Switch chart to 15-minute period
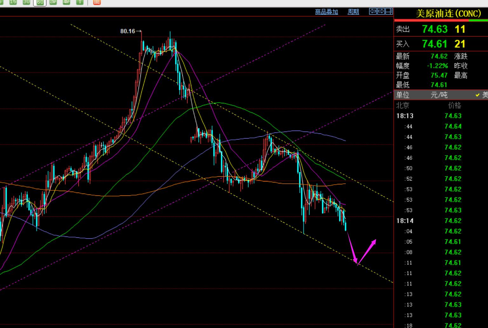 [x=13, y=2]
